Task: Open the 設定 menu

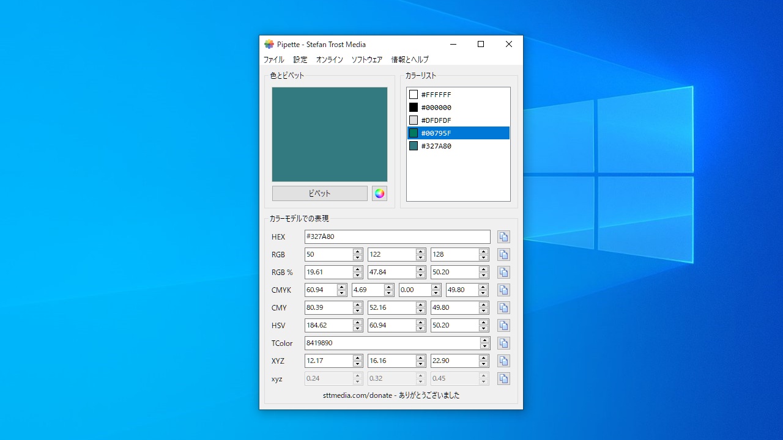Action: [300, 60]
